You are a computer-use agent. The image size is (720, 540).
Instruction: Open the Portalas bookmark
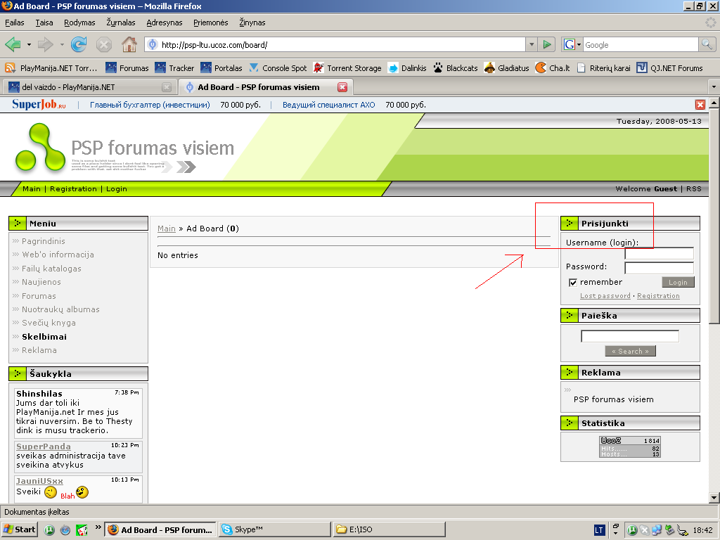click(x=221, y=68)
